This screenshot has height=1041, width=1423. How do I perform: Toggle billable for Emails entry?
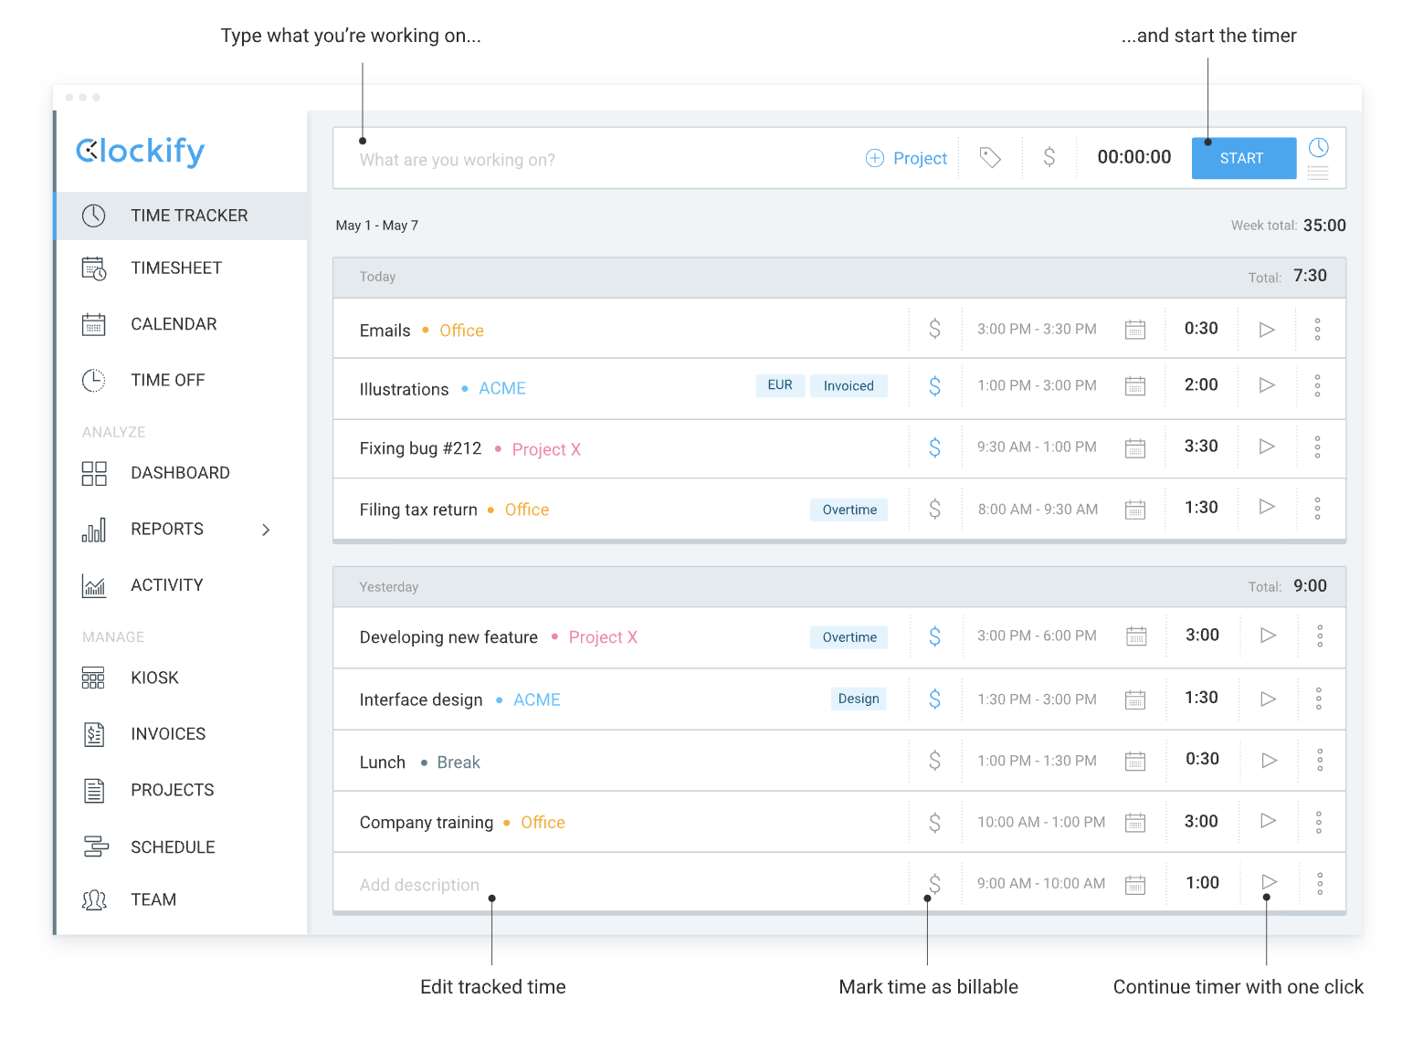(934, 329)
